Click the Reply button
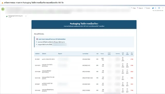The image size is (165, 94). point(134,8)
